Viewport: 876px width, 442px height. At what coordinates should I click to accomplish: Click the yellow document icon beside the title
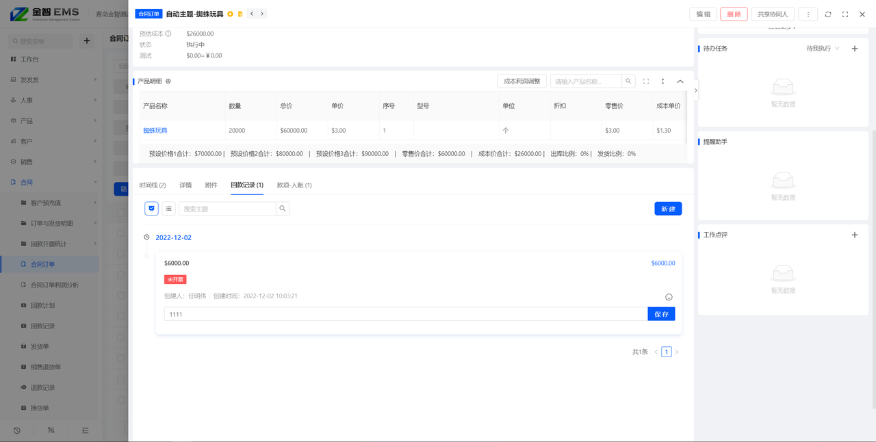tap(240, 14)
